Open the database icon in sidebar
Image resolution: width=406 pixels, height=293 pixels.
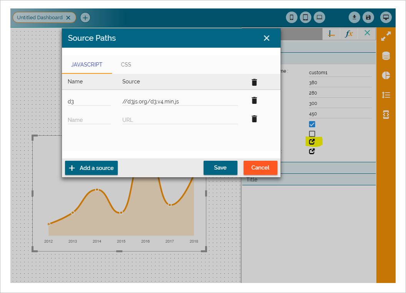(386, 56)
